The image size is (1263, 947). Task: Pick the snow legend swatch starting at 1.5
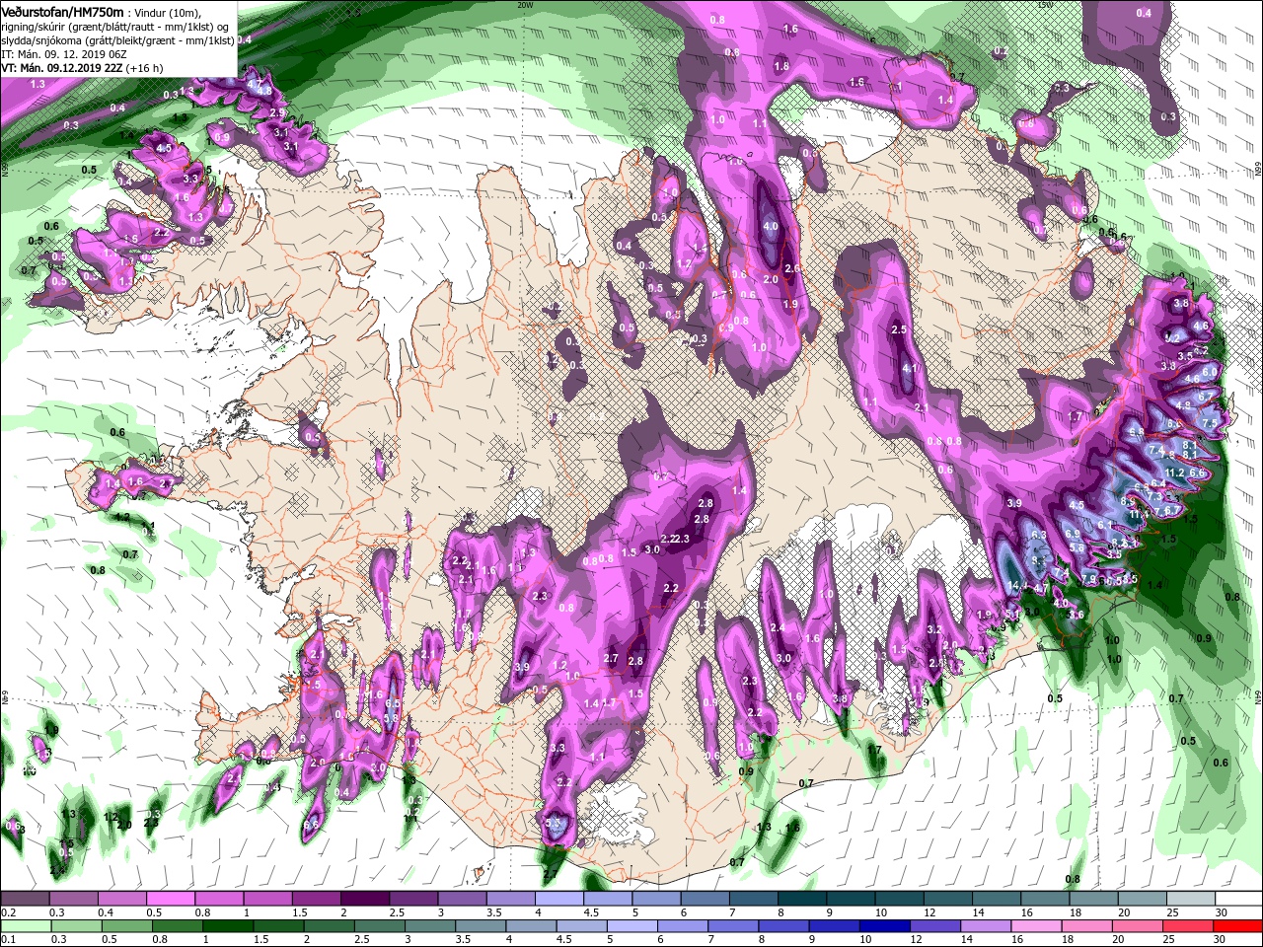[316, 899]
